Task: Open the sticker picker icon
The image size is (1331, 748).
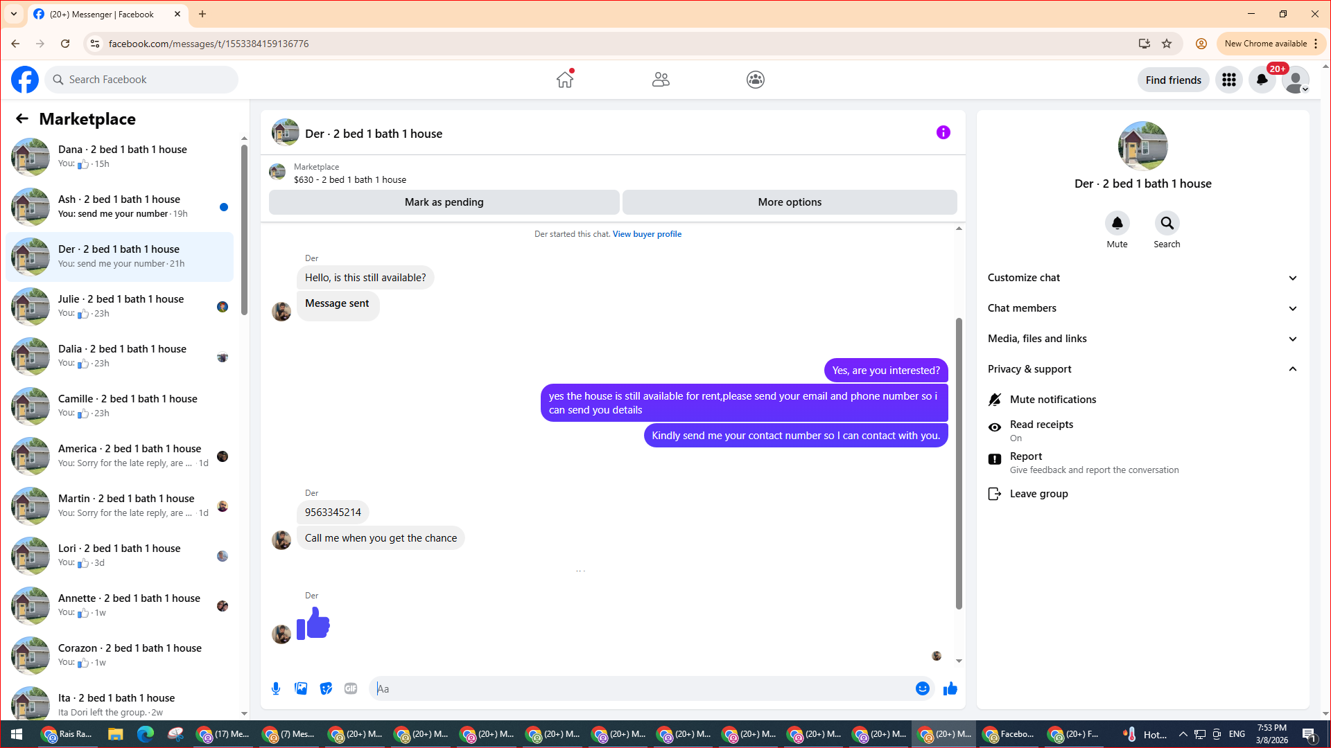Action: click(326, 688)
